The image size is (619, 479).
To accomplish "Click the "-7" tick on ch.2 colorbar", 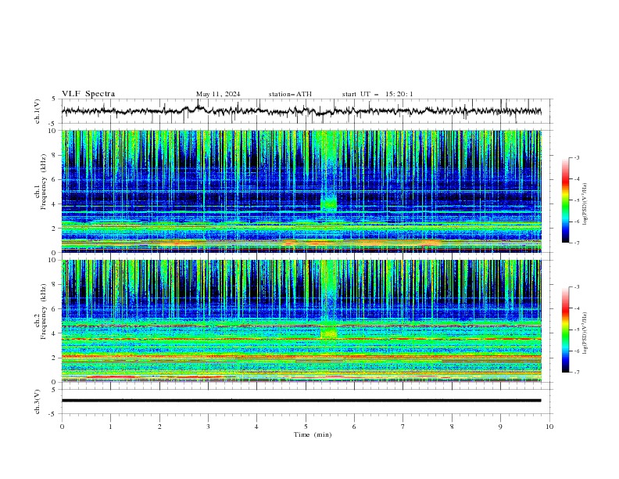I will [577, 373].
